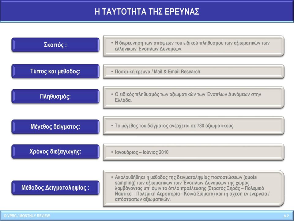This screenshot has width=294, height=221.
Task: Select the 'Τύπος και μέθοδος:' label box
Action: [55, 71]
